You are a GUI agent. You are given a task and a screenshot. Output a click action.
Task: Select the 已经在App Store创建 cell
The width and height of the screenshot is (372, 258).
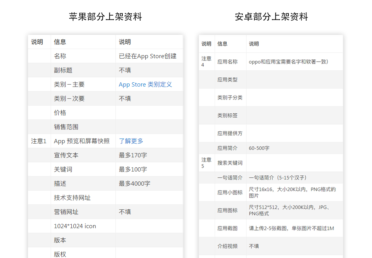pyautogui.click(x=148, y=56)
